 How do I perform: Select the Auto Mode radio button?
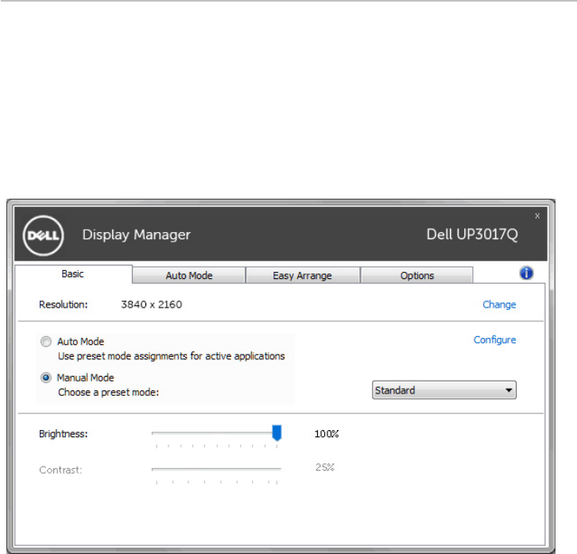tap(46, 342)
